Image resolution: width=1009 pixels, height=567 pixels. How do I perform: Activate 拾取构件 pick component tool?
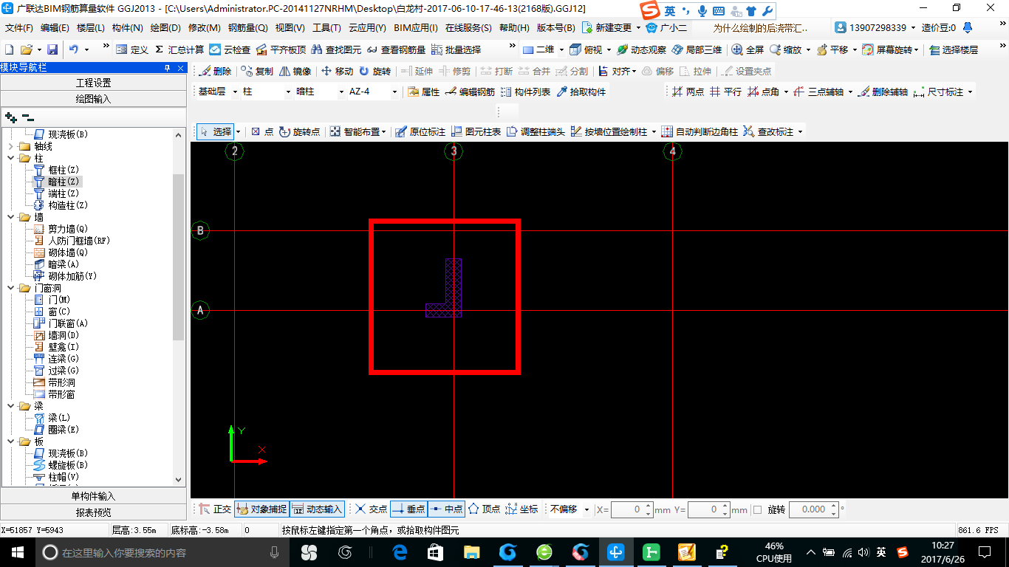pyautogui.click(x=581, y=92)
